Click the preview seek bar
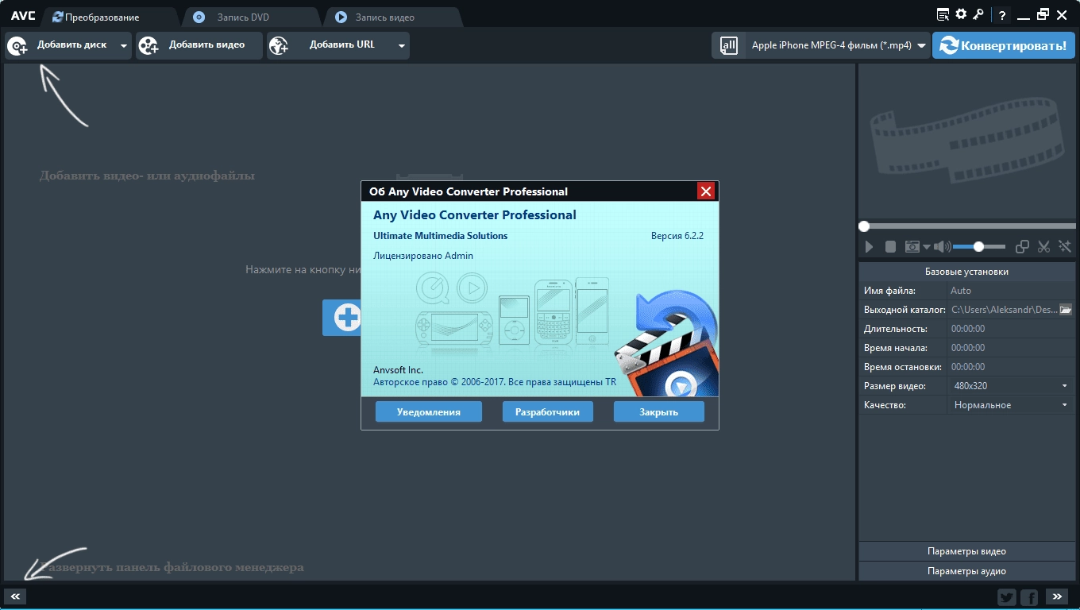Viewport: 1080px width, 610px height. click(x=966, y=226)
